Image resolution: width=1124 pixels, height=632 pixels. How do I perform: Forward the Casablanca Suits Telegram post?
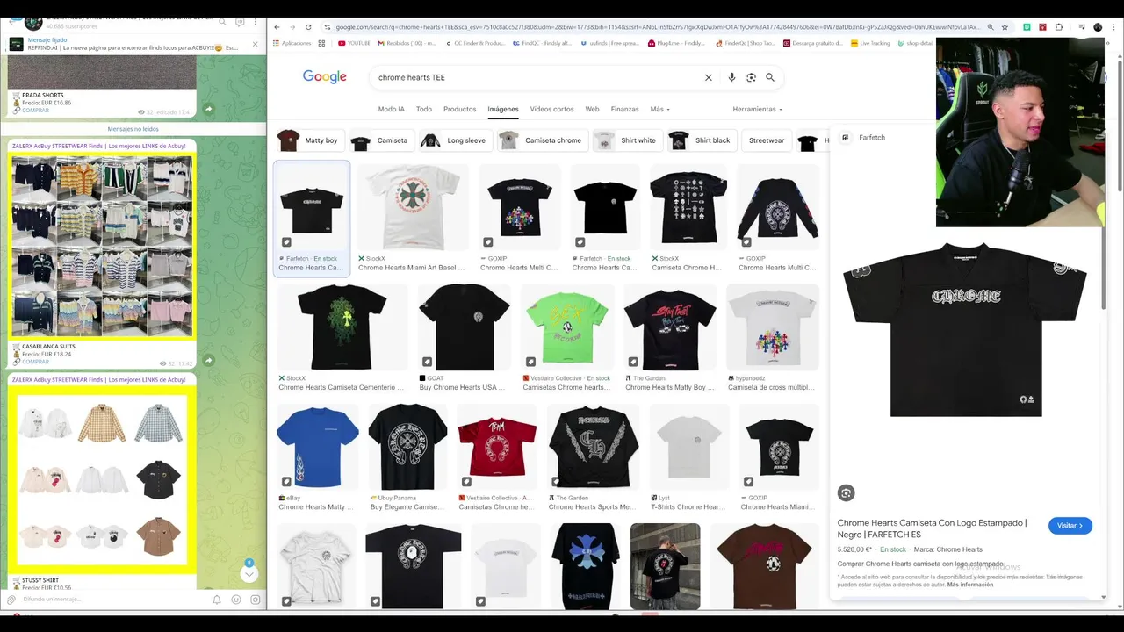coord(209,360)
